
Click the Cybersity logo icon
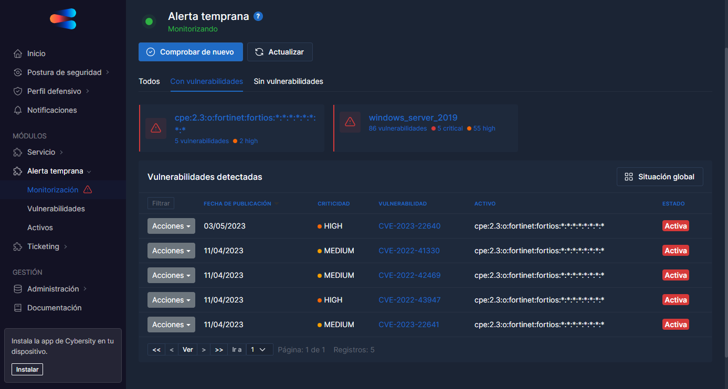[x=63, y=19]
